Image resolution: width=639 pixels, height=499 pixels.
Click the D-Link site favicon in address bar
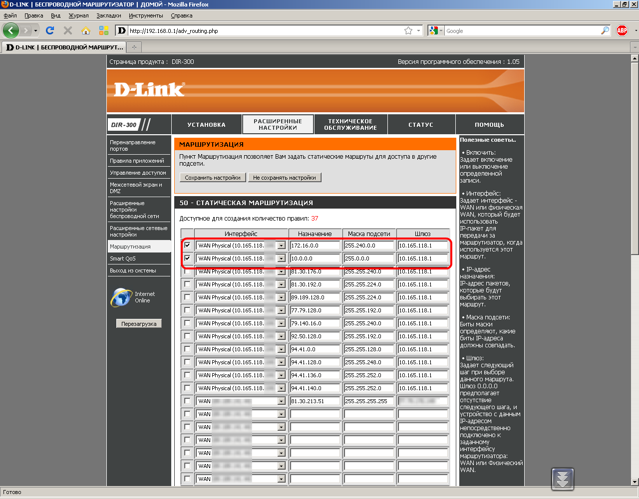pos(122,31)
